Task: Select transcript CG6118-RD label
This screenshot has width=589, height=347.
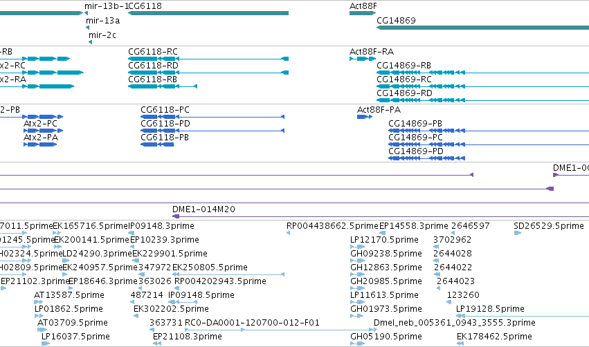Action: click(x=153, y=65)
